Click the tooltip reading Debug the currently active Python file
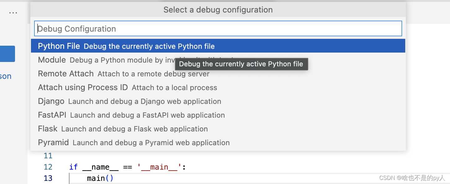The width and height of the screenshot is (450, 184). [241, 64]
